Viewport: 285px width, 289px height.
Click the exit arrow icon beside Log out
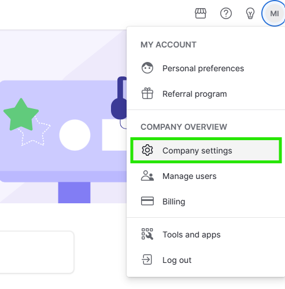point(147,259)
